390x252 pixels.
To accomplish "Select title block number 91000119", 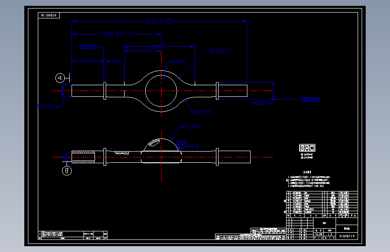I will pyautogui.click(x=347, y=236).
